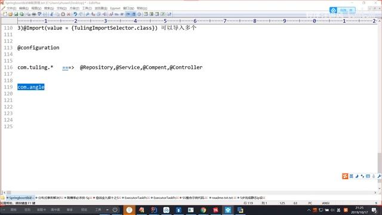Viewport: 382px width, 215px height.
Task: Click the horizontal scrollbar right arrow
Action: (x=375, y=192)
